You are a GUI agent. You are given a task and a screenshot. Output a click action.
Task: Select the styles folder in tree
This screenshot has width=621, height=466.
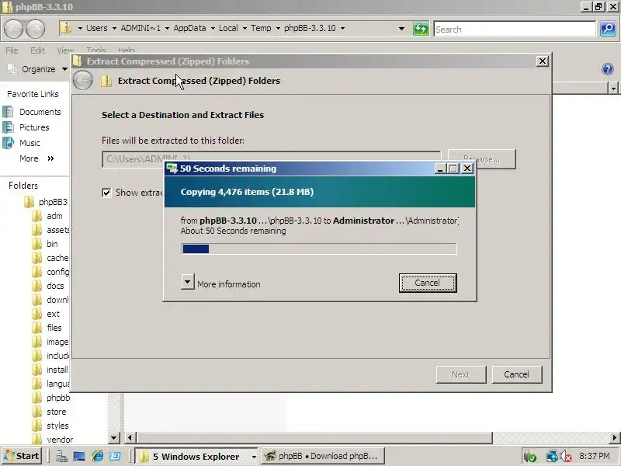(x=57, y=426)
